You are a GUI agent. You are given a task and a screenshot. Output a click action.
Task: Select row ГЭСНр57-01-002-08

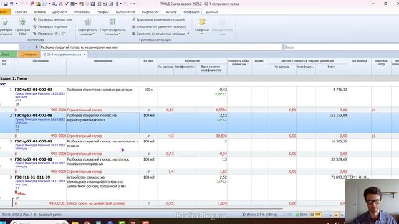[x=34, y=116]
